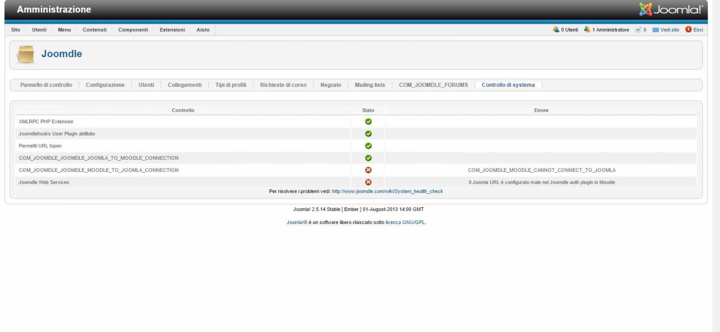Image resolution: width=720 pixels, height=332 pixels.
Task: Expand the Contenuti menu
Action: [95, 30]
